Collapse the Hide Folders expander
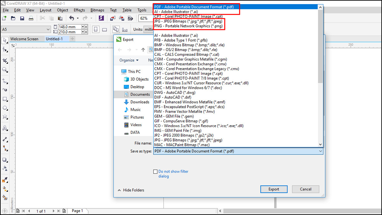Screen dimensions: 382x215 pyautogui.click(x=131, y=190)
